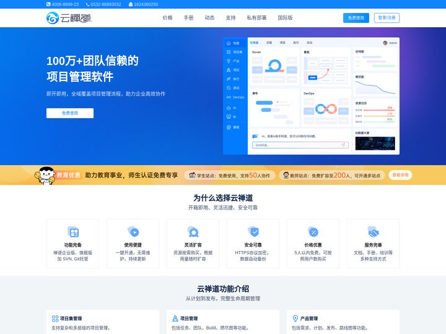
Task: Click the 云禅道功能介绍 heading
Action: pyautogui.click(x=223, y=289)
